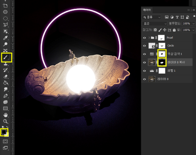The width and height of the screenshot is (196, 155).
Task: Click the white background color swatch
Action: (x=7, y=135)
